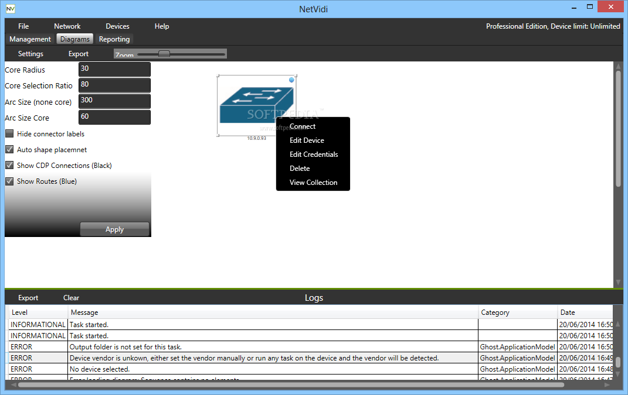The width and height of the screenshot is (628, 395).
Task: Click the Arc Size Core field
Action: click(114, 117)
